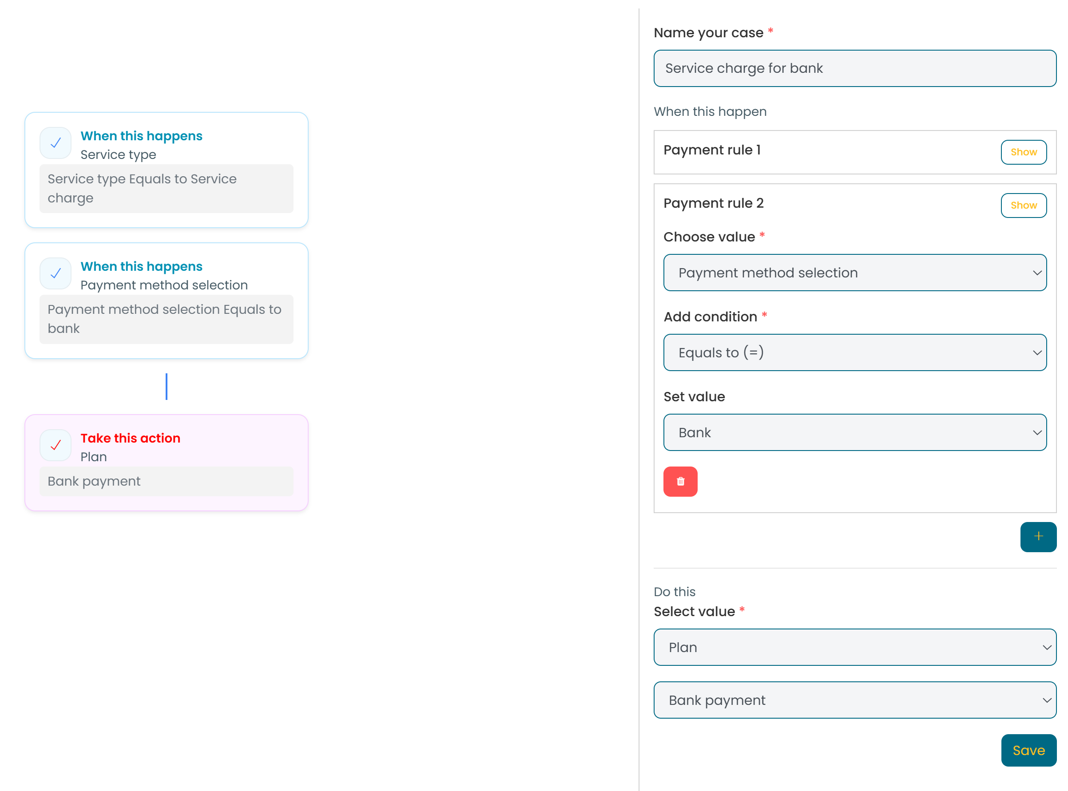Click the Name your case input field
The height and width of the screenshot is (791, 1068).
855,68
